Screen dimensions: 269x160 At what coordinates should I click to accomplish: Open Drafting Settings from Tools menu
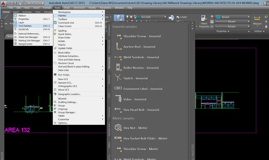[x=79, y=102]
